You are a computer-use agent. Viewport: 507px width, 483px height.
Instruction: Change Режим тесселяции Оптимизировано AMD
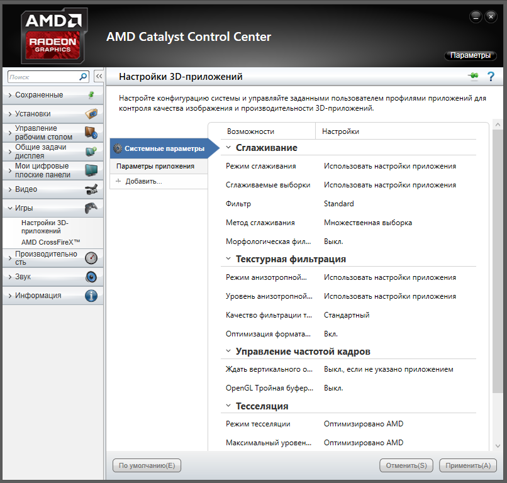[x=364, y=424]
